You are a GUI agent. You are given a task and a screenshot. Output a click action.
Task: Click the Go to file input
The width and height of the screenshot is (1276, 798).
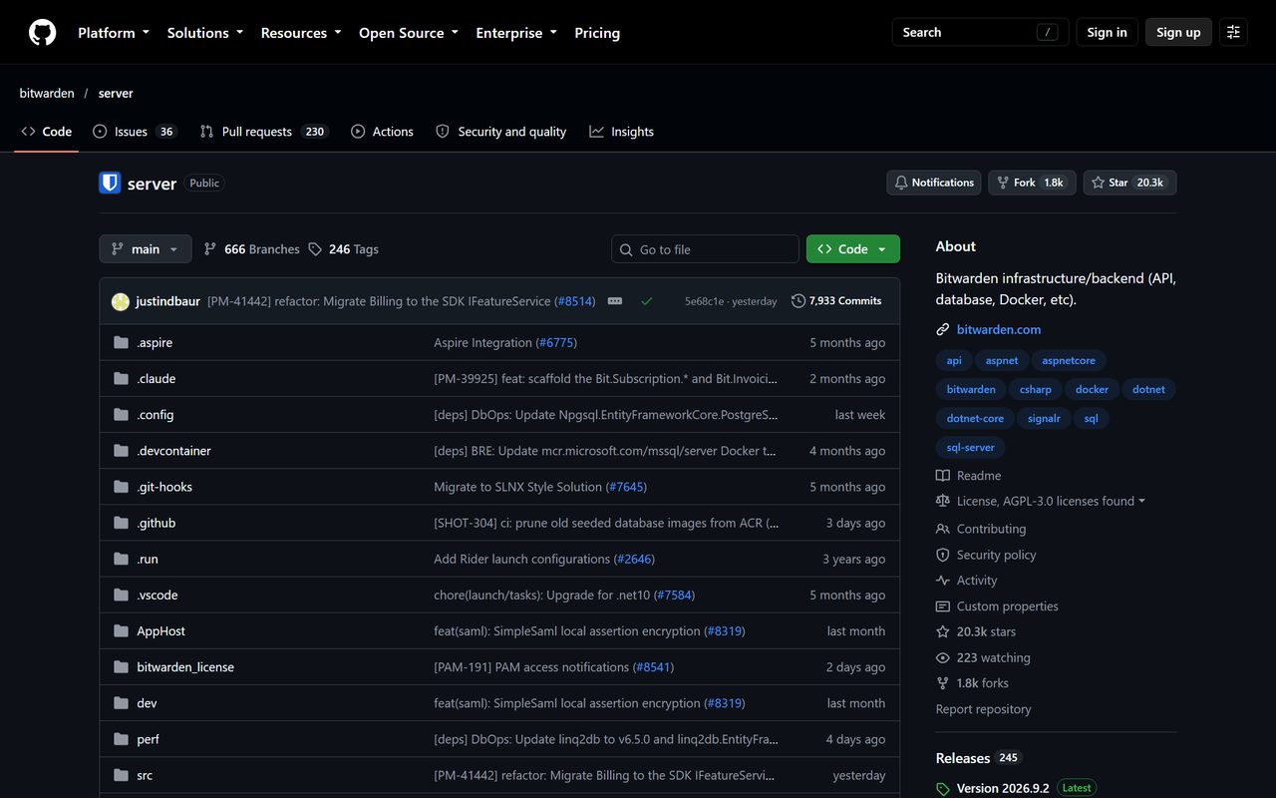(705, 249)
